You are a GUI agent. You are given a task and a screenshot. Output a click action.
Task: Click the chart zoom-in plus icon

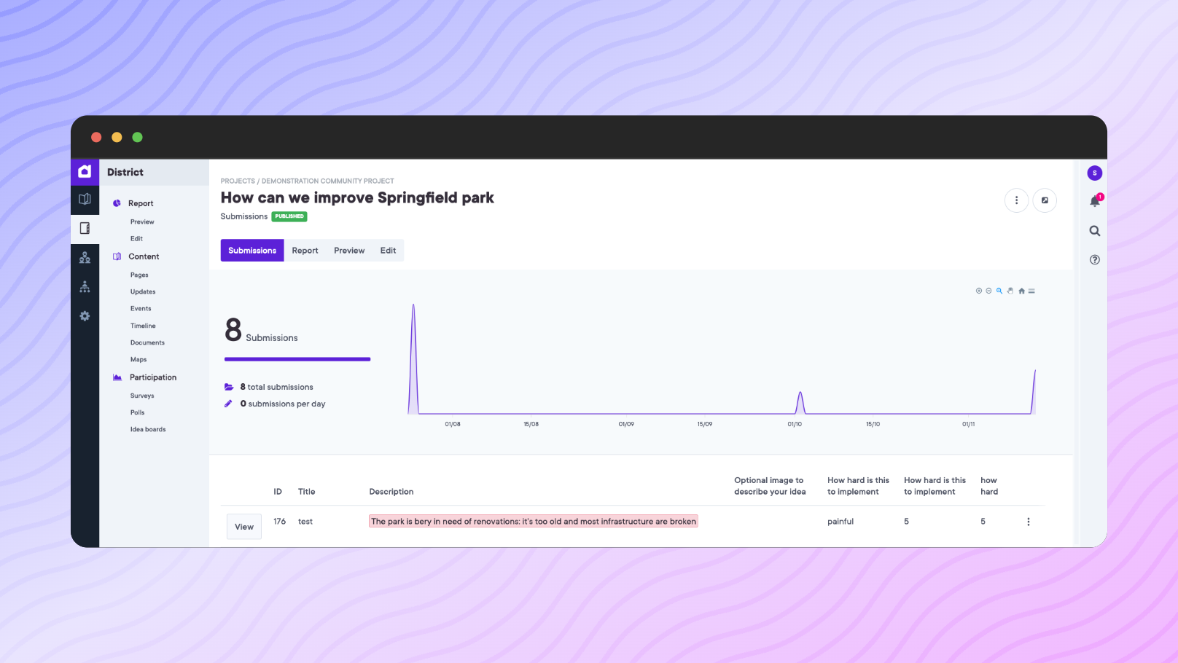[978, 291]
